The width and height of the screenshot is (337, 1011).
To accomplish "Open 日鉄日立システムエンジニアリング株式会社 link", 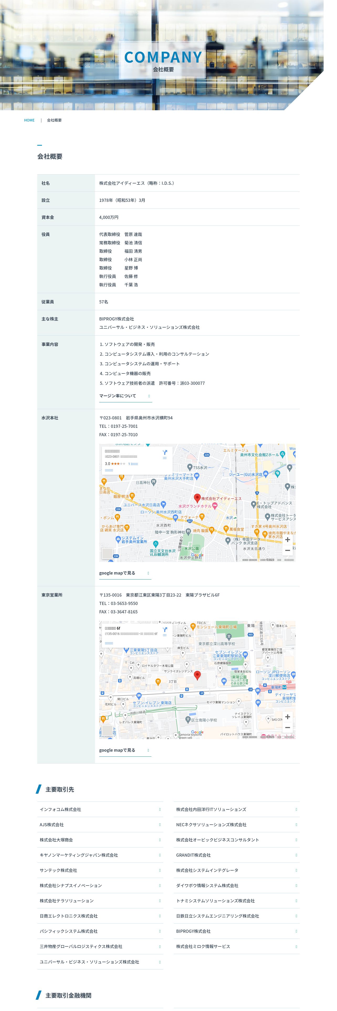I will (x=236, y=916).
